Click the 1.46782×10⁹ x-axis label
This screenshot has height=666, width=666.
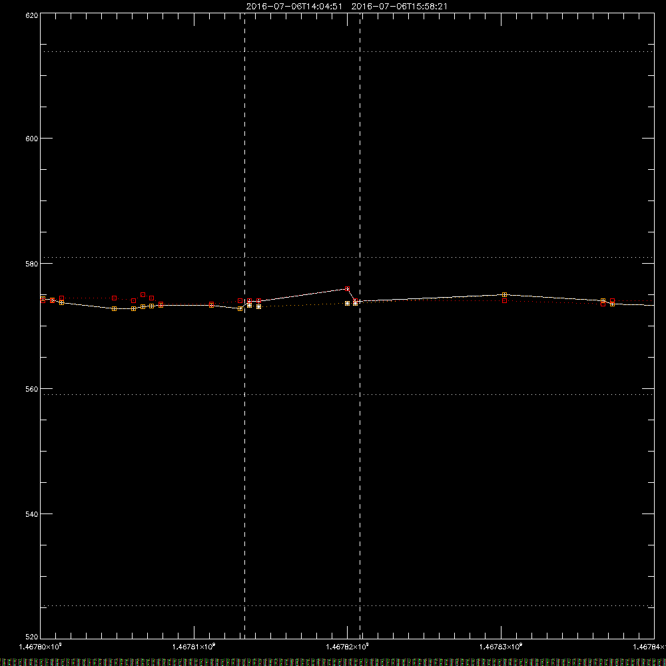[348, 647]
